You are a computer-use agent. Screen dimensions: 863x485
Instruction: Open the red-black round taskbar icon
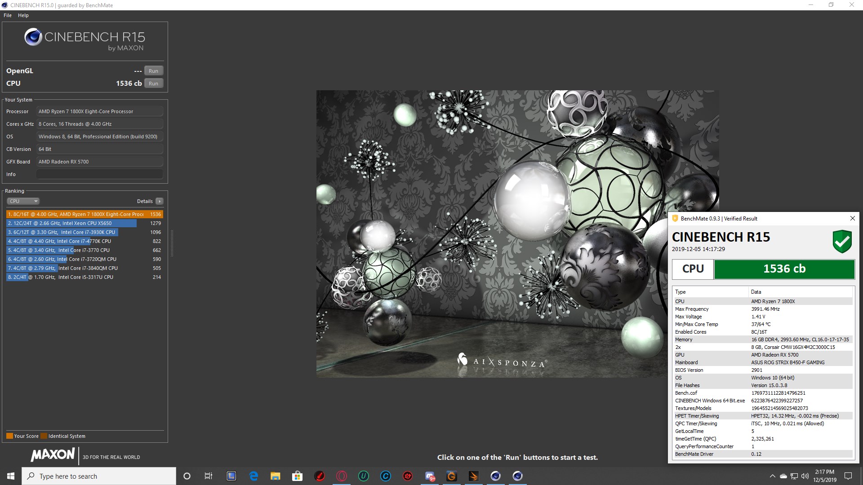(320, 476)
